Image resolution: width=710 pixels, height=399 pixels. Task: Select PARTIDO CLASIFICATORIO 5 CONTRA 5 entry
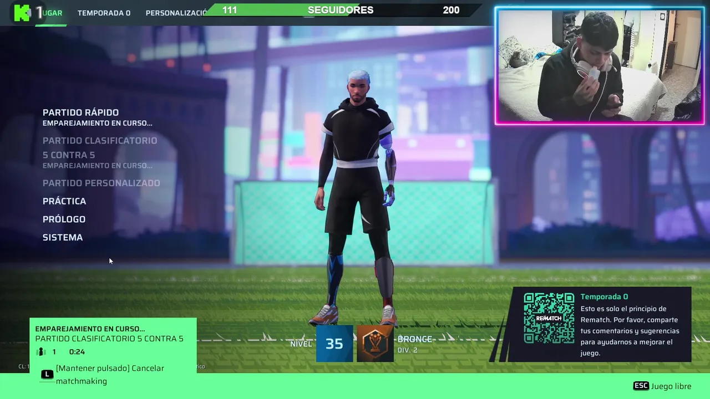click(100, 147)
